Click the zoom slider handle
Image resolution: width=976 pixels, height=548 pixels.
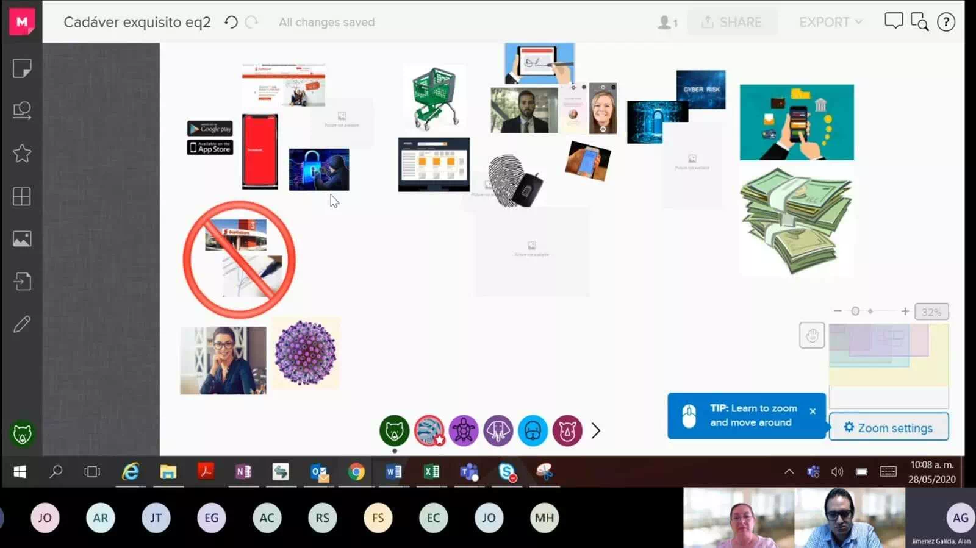coord(855,311)
